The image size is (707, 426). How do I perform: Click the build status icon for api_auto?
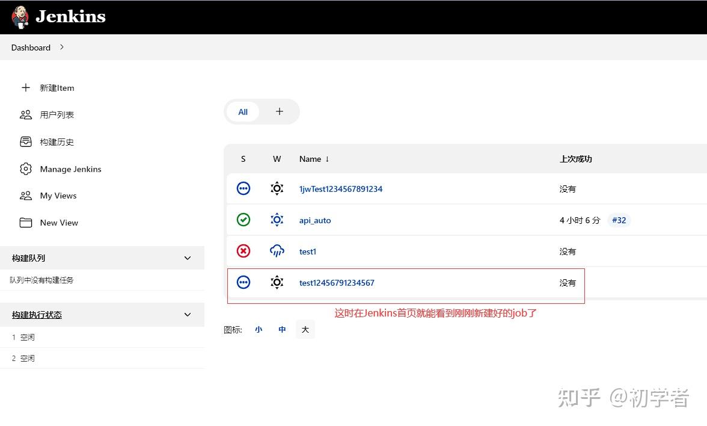click(243, 220)
